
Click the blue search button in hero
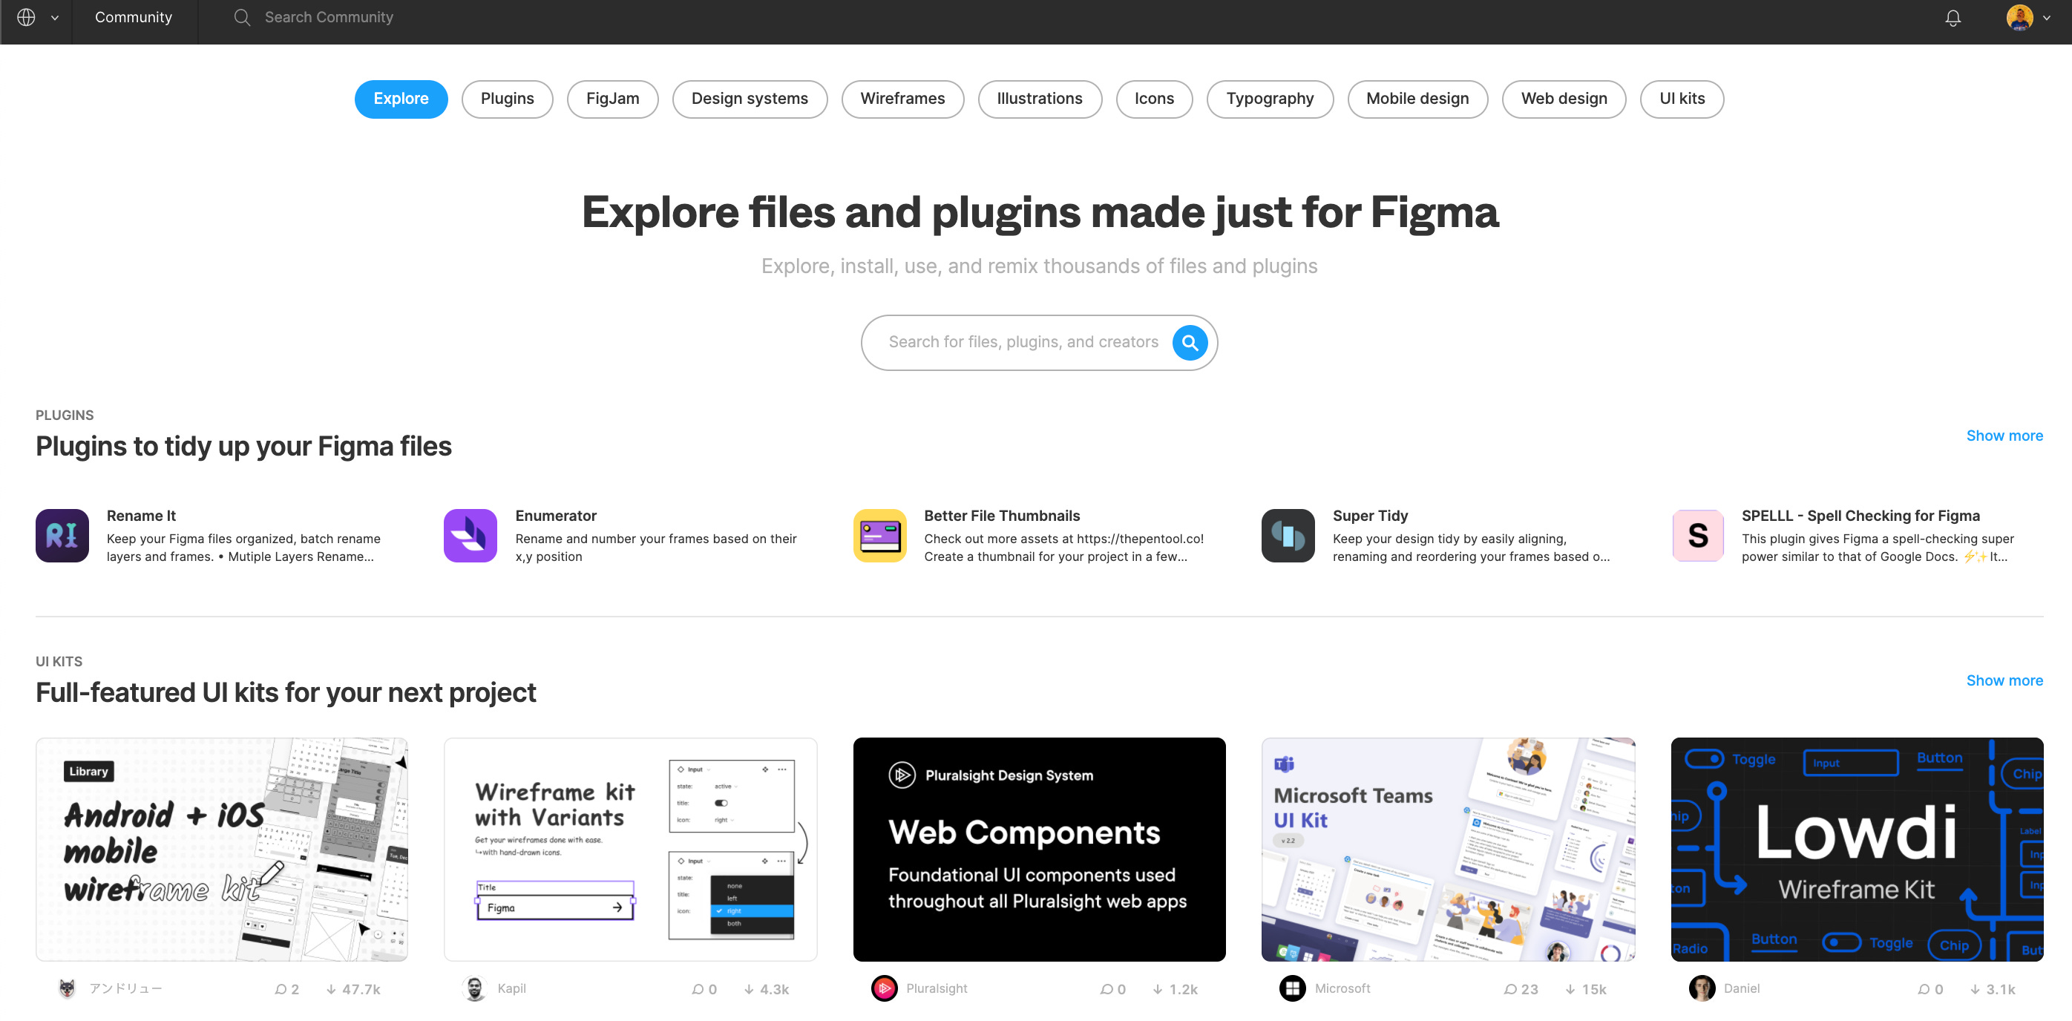[x=1190, y=343]
